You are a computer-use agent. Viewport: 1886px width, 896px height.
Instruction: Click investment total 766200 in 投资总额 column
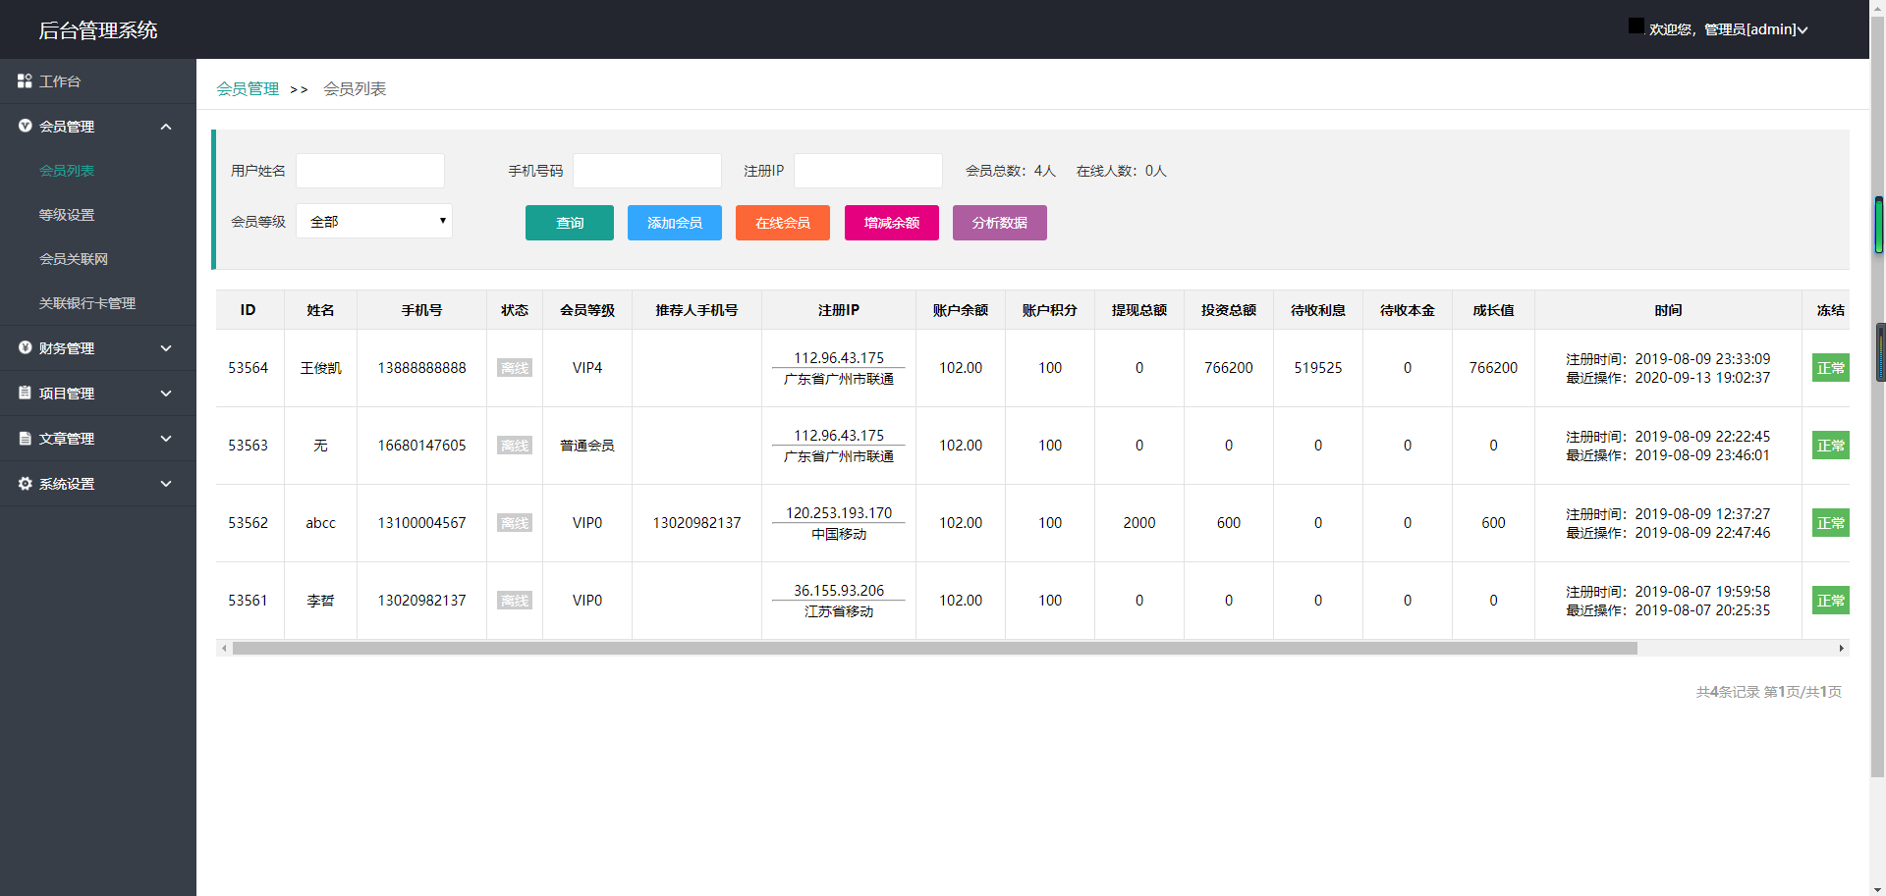click(x=1229, y=368)
